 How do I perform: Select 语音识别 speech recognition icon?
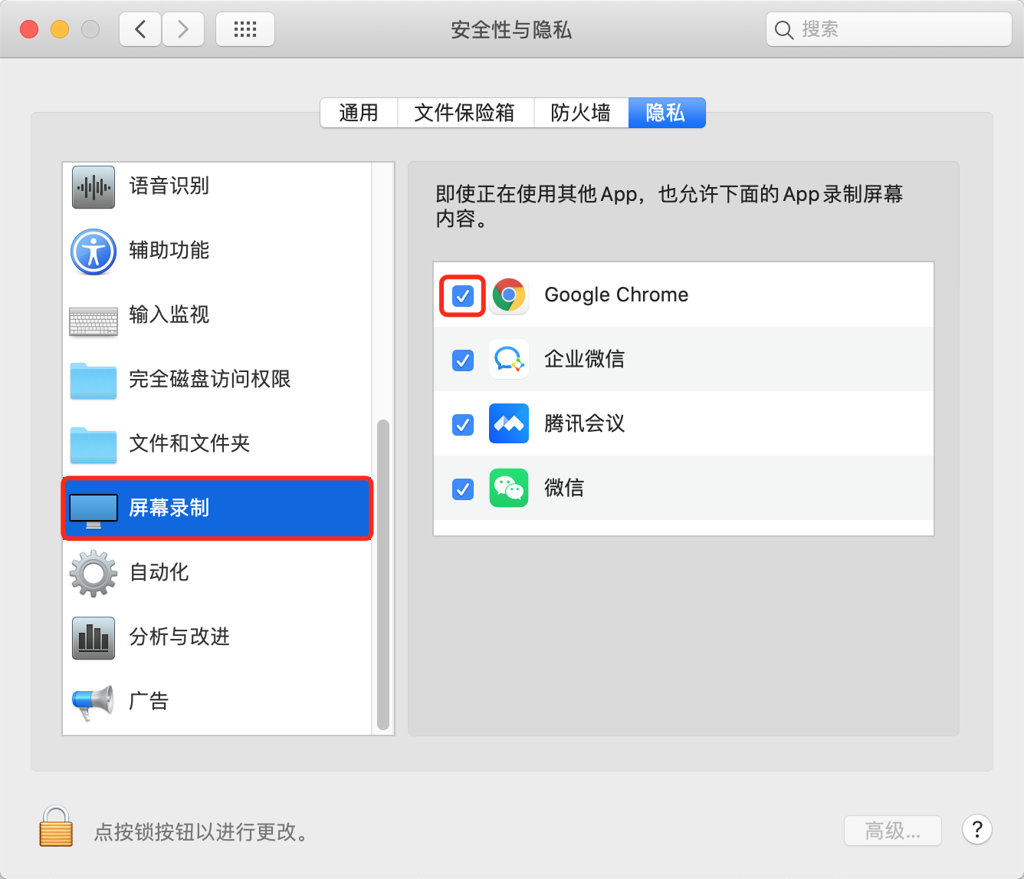(x=94, y=186)
